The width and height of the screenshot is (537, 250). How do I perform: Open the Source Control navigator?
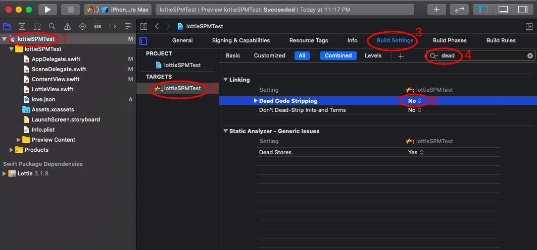click(22, 26)
